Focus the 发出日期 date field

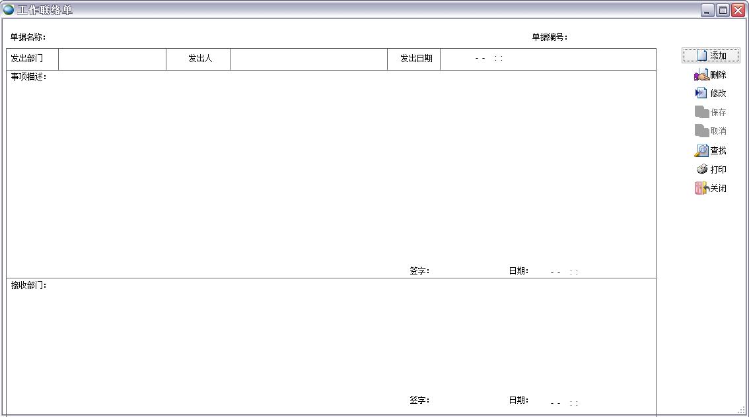(x=548, y=59)
